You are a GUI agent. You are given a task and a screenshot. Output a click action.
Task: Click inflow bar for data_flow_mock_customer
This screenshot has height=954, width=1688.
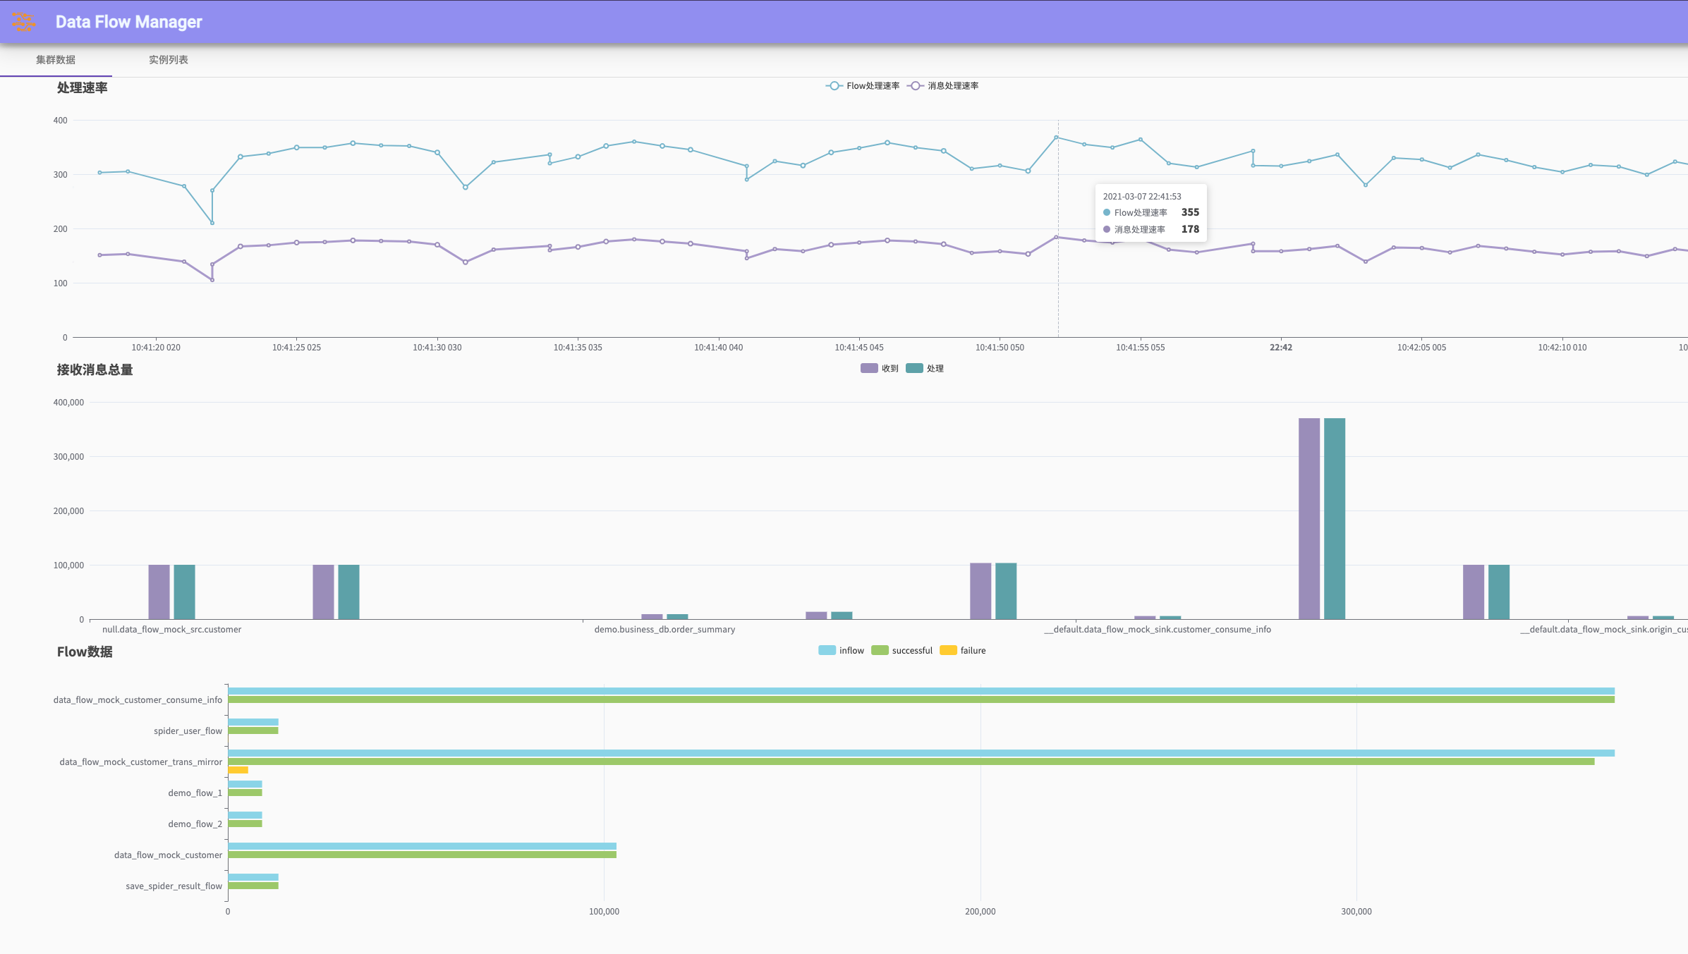click(x=422, y=846)
